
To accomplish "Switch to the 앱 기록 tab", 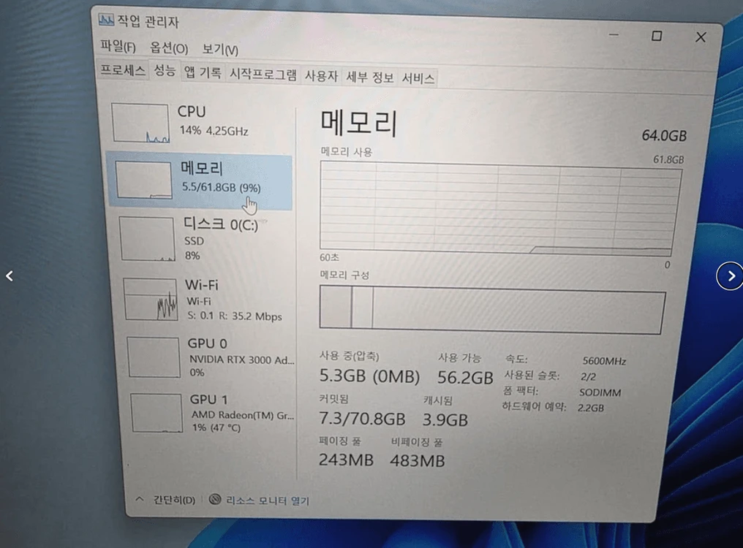I will 203,72.
